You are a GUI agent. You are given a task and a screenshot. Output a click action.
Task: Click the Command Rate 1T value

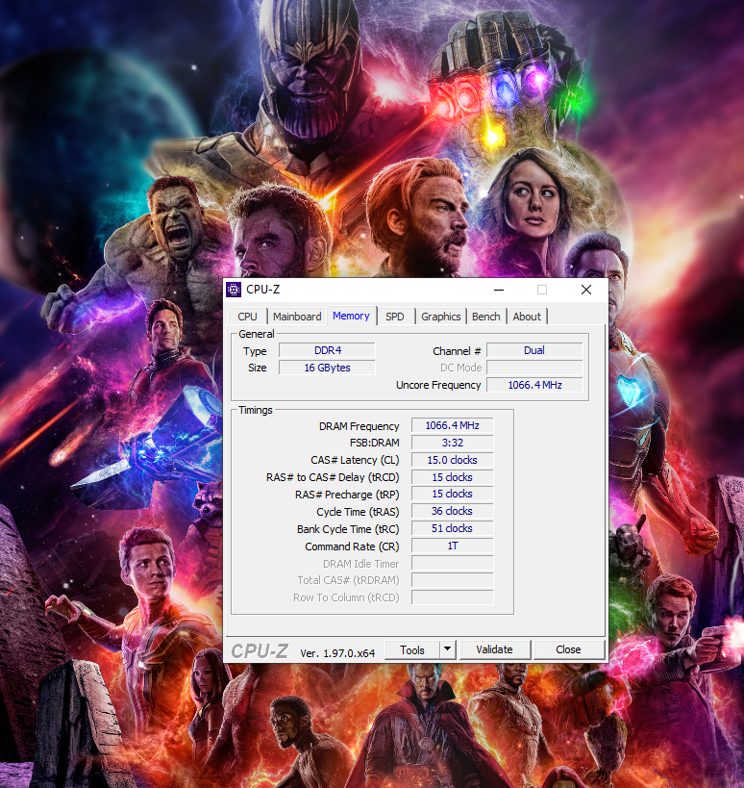coord(453,546)
